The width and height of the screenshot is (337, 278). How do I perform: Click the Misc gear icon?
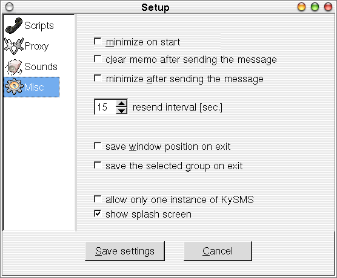pyautogui.click(x=14, y=87)
